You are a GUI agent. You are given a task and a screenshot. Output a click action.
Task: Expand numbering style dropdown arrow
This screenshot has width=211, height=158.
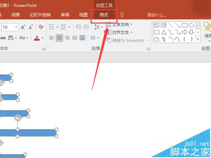[69, 27]
